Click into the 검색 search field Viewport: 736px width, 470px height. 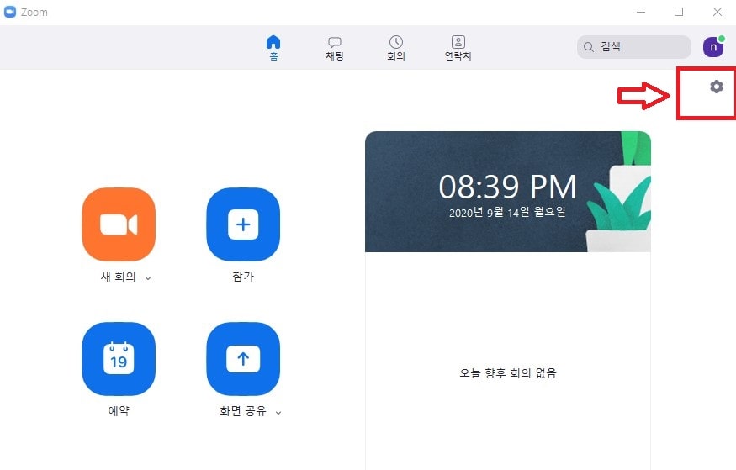(634, 47)
